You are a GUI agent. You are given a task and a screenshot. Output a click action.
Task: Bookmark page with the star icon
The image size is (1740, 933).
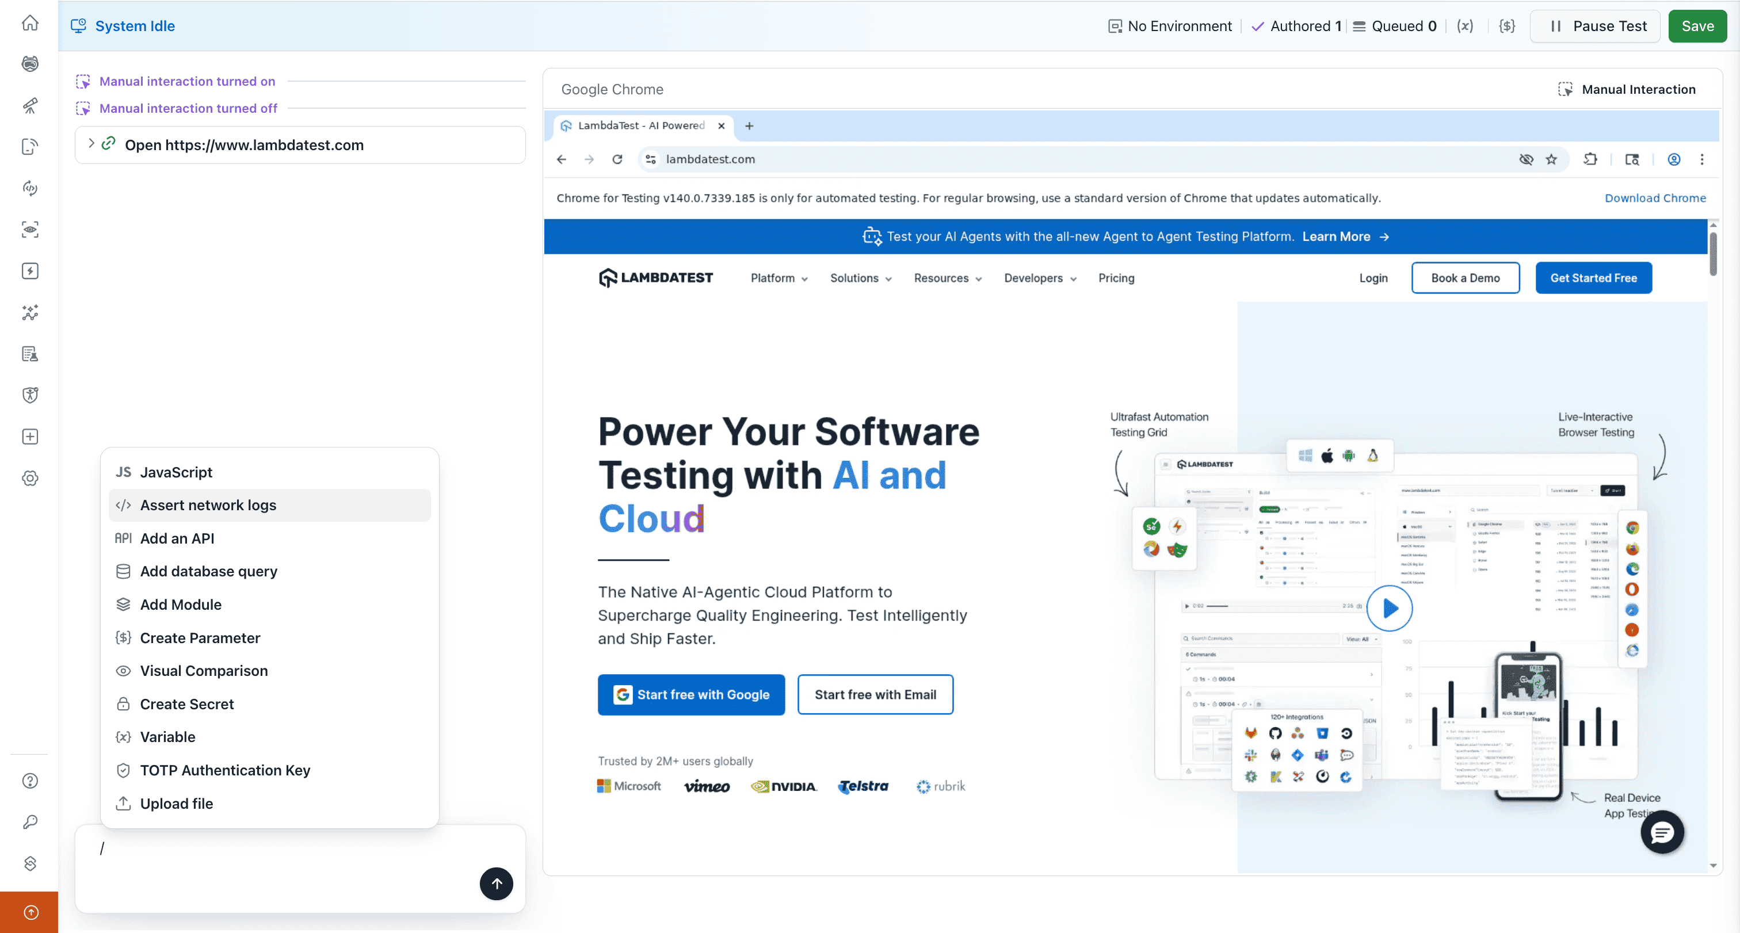[x=1551, y=159]
